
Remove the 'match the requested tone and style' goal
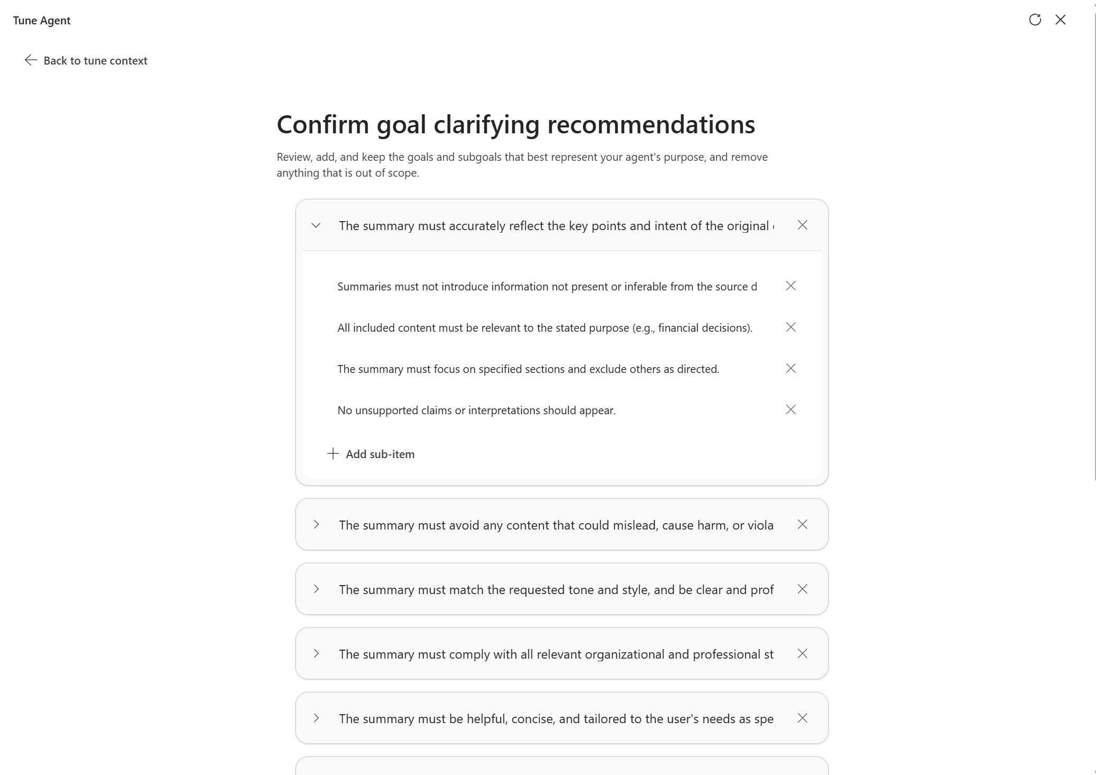pos(802,589)
